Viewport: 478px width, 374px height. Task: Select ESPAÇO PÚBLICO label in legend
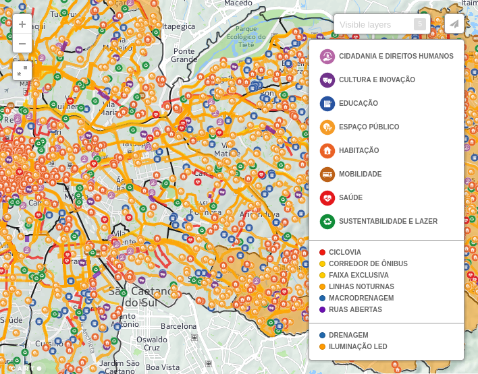(x=369, y=127)
